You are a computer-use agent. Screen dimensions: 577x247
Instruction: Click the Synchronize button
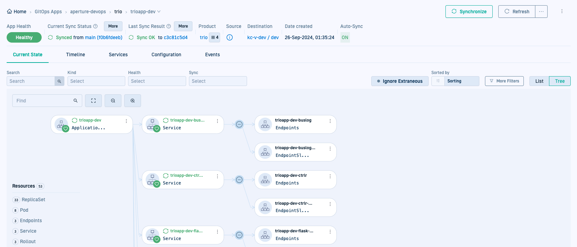[x=469, y=12]
